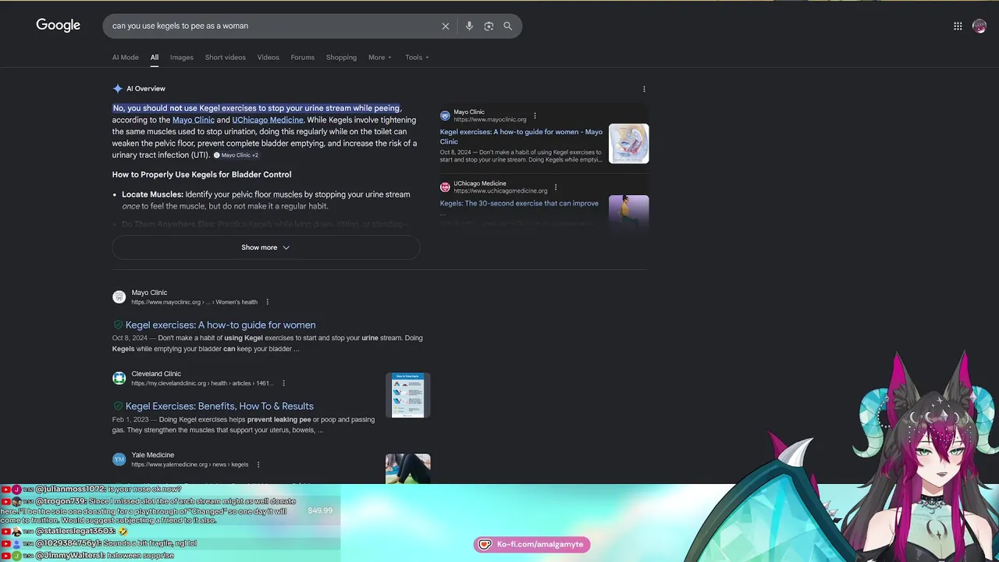Open the Cleveland Clinic result thumbnail

(407, 395)
